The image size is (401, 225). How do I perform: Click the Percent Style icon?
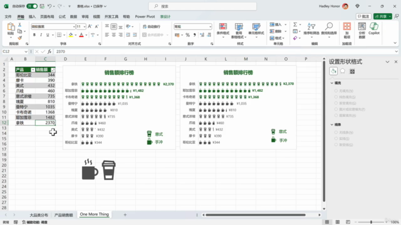tap(188, 35)
